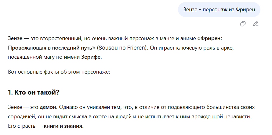Click the bold phrase "книги и знания"
The height and width of the screenshot is (135, 272).
63,126
